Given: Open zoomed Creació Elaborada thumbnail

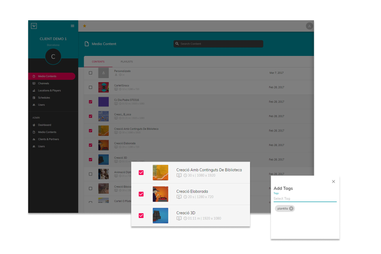Looking at the screenshot, I should pyautogui.click(x=160, y=194).
